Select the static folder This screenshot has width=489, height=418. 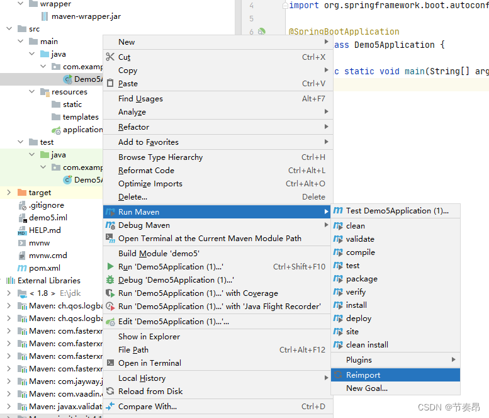[x=72, y=104]
